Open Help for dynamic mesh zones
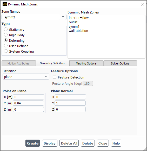 pyautogui.click(x=116, y=143)
